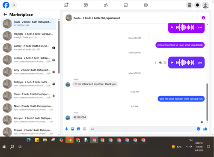Select message '423863084' bubble

[80, 117]
